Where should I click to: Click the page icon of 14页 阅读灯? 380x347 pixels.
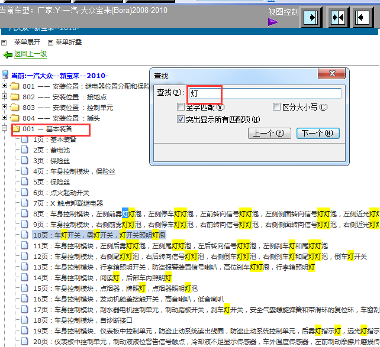coord(24,278)
